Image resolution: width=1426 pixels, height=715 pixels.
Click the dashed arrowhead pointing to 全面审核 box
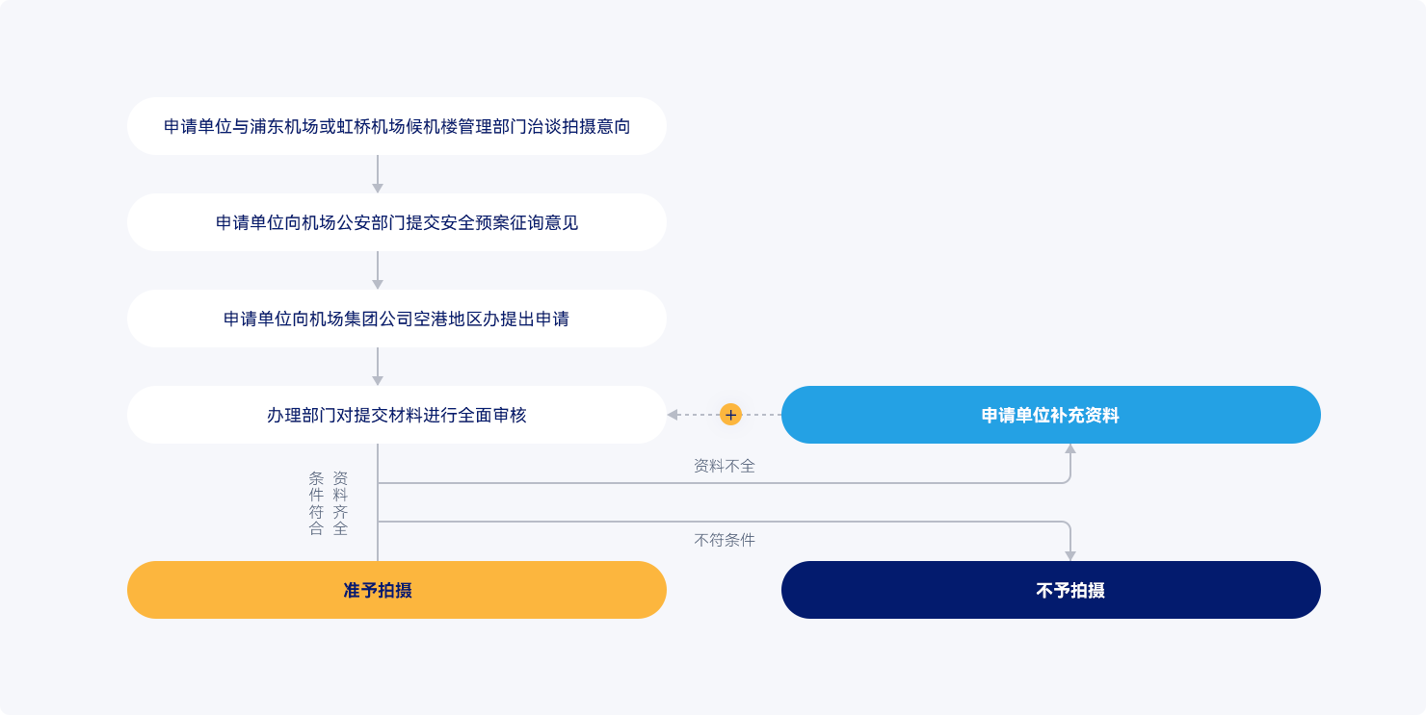click(673, 415)
